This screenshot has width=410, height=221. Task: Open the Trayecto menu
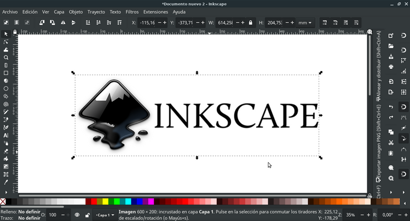click(x=96, y=12)
